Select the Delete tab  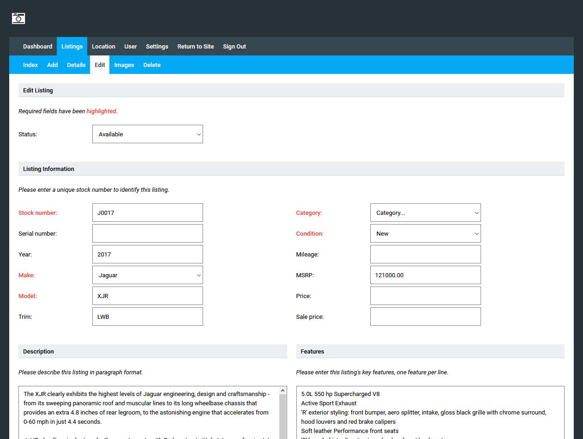click(x=152, y=65)
